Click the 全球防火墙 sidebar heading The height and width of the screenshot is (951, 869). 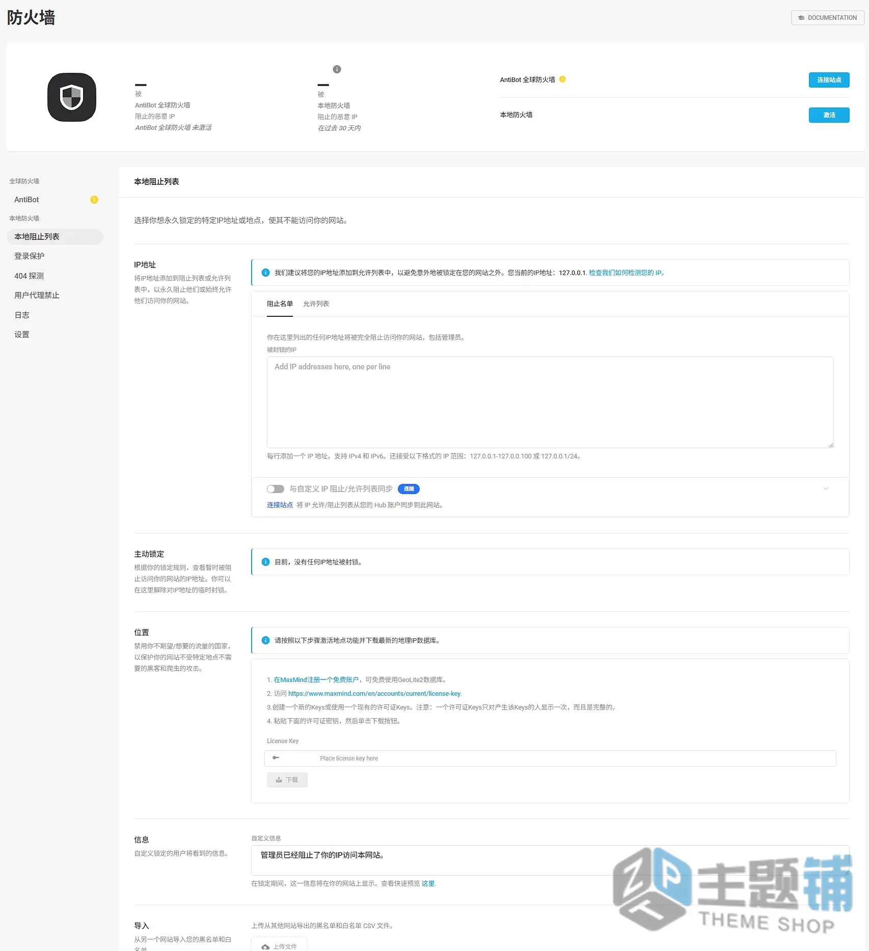[x=24, y=181]
